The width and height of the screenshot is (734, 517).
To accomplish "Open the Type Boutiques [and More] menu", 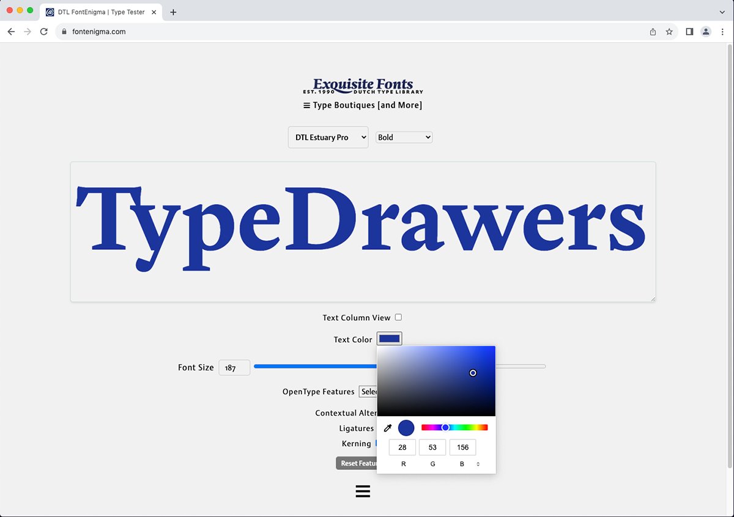I will point(363,105).
